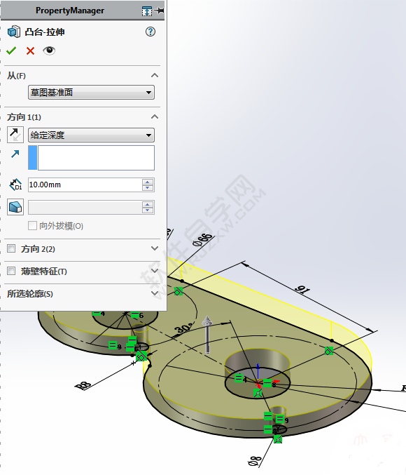Screen dimensions: 406x475
Task: Click the D1 depth icon
Action: [15, 185]
